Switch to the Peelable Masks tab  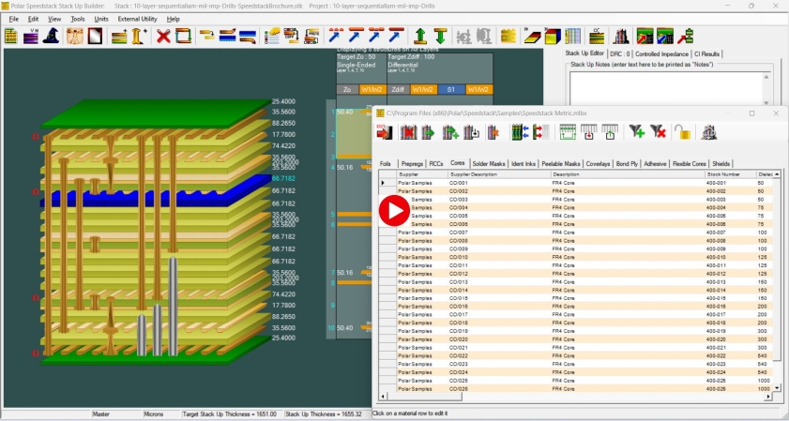560,164
